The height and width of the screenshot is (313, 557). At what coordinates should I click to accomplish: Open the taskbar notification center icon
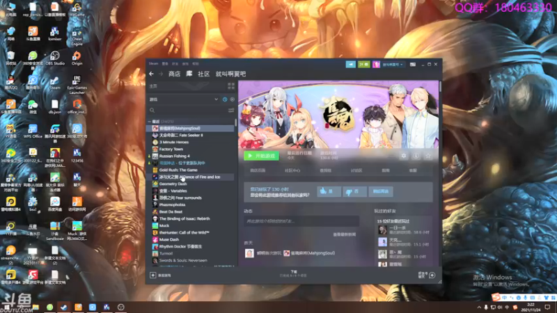pos(547,307)
